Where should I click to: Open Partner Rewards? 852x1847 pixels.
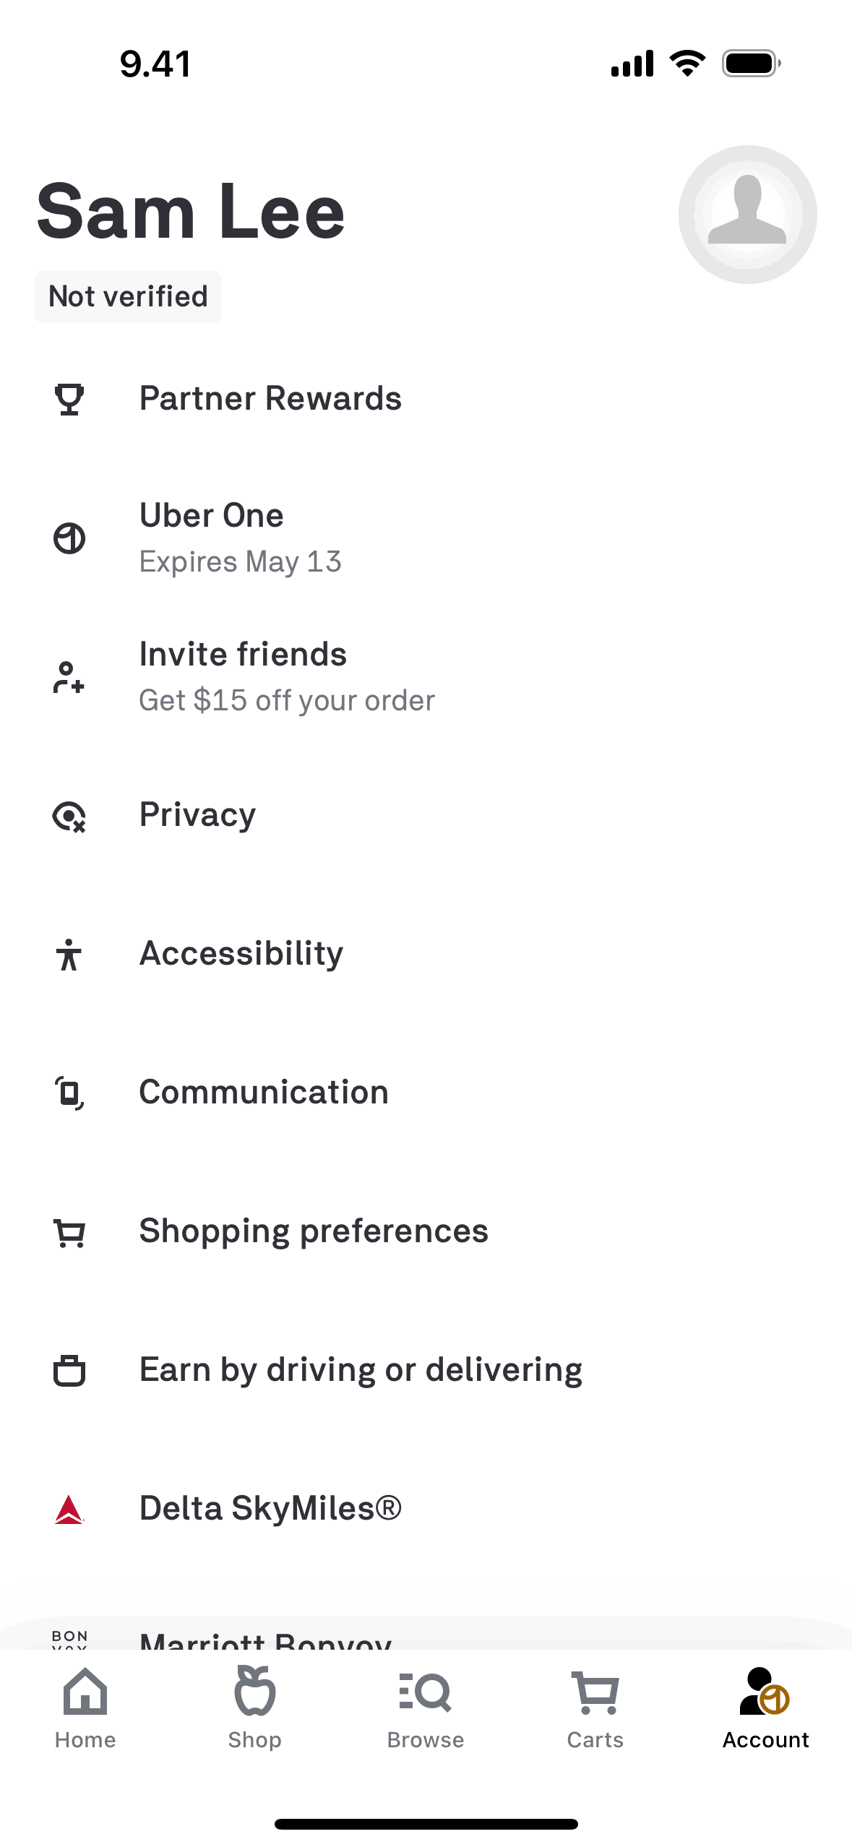coord(270,399)
